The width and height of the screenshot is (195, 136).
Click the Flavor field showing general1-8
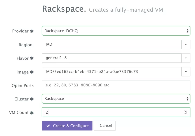112,58
